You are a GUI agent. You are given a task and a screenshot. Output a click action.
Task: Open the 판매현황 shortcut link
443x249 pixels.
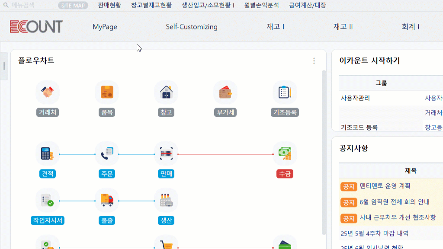click(x=109, y=6)
